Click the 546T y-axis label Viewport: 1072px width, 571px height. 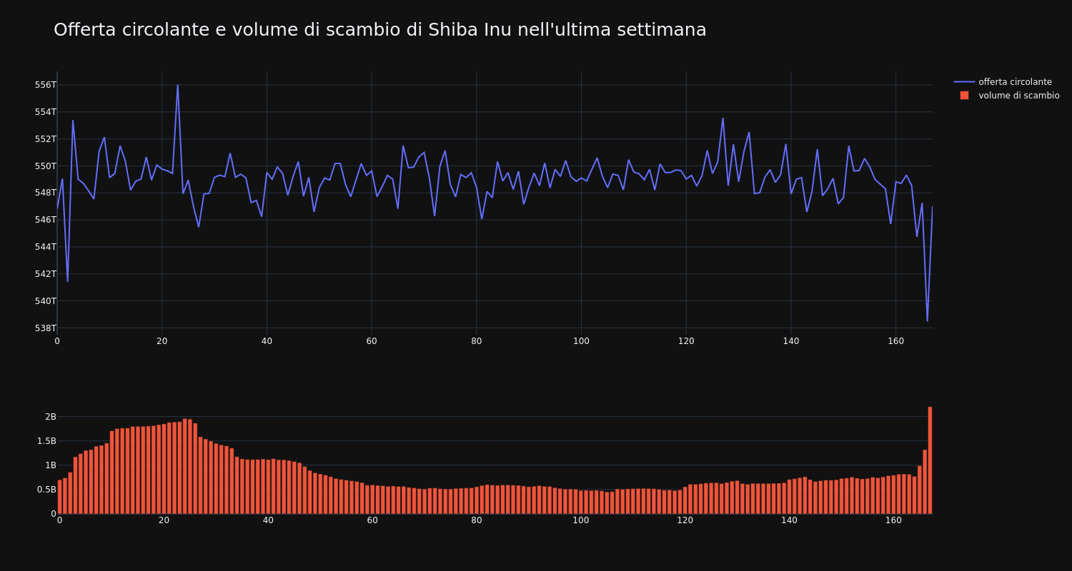pos(46,220)
